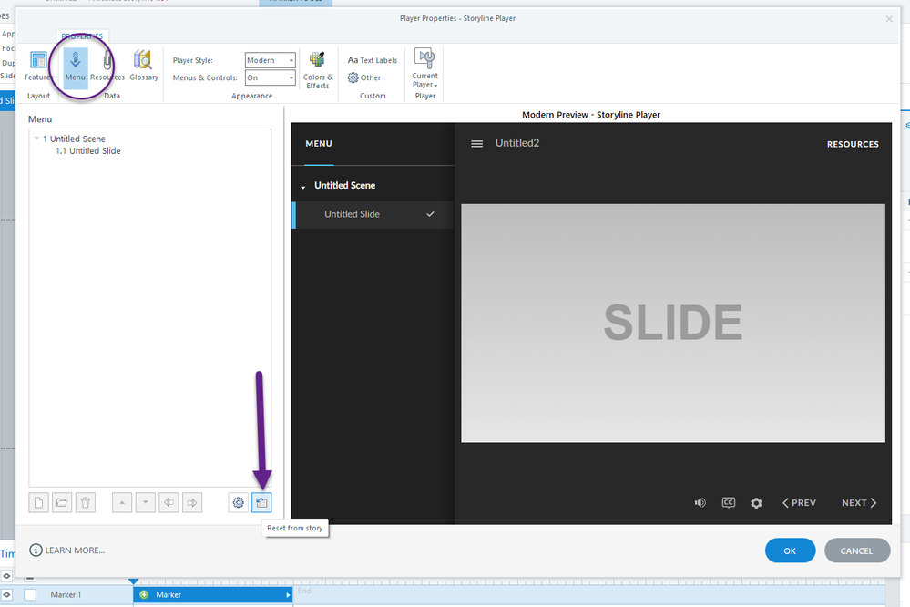The image size is (910, 607).
Task: Open additional menu options gear
Action: 239,502
